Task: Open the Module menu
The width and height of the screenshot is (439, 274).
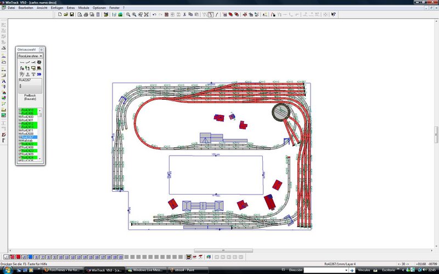Action: pyautogui.click(x=83, y=8)
